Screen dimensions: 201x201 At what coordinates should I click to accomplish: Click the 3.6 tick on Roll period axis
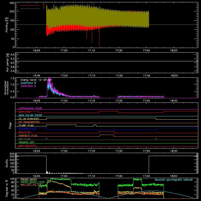[12, 71]
